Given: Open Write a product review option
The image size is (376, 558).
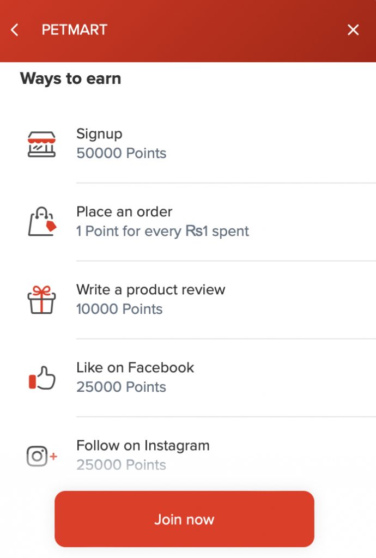Looking at the screenshot, I should [x=150, y=290].
